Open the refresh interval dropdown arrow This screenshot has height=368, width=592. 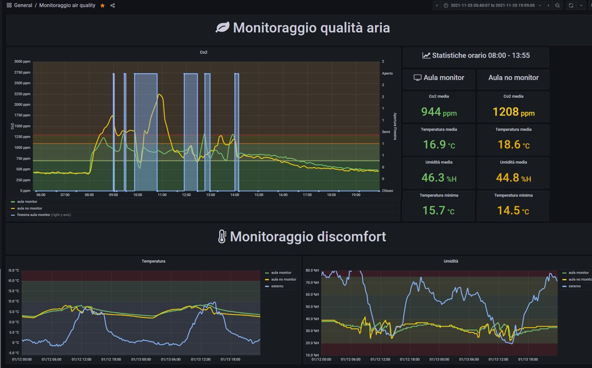pyautogui.click(x=581, y=6)
